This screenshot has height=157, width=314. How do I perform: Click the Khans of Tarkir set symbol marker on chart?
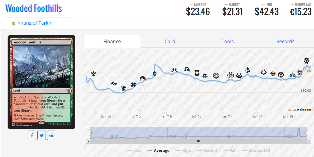tap(93, 74)
